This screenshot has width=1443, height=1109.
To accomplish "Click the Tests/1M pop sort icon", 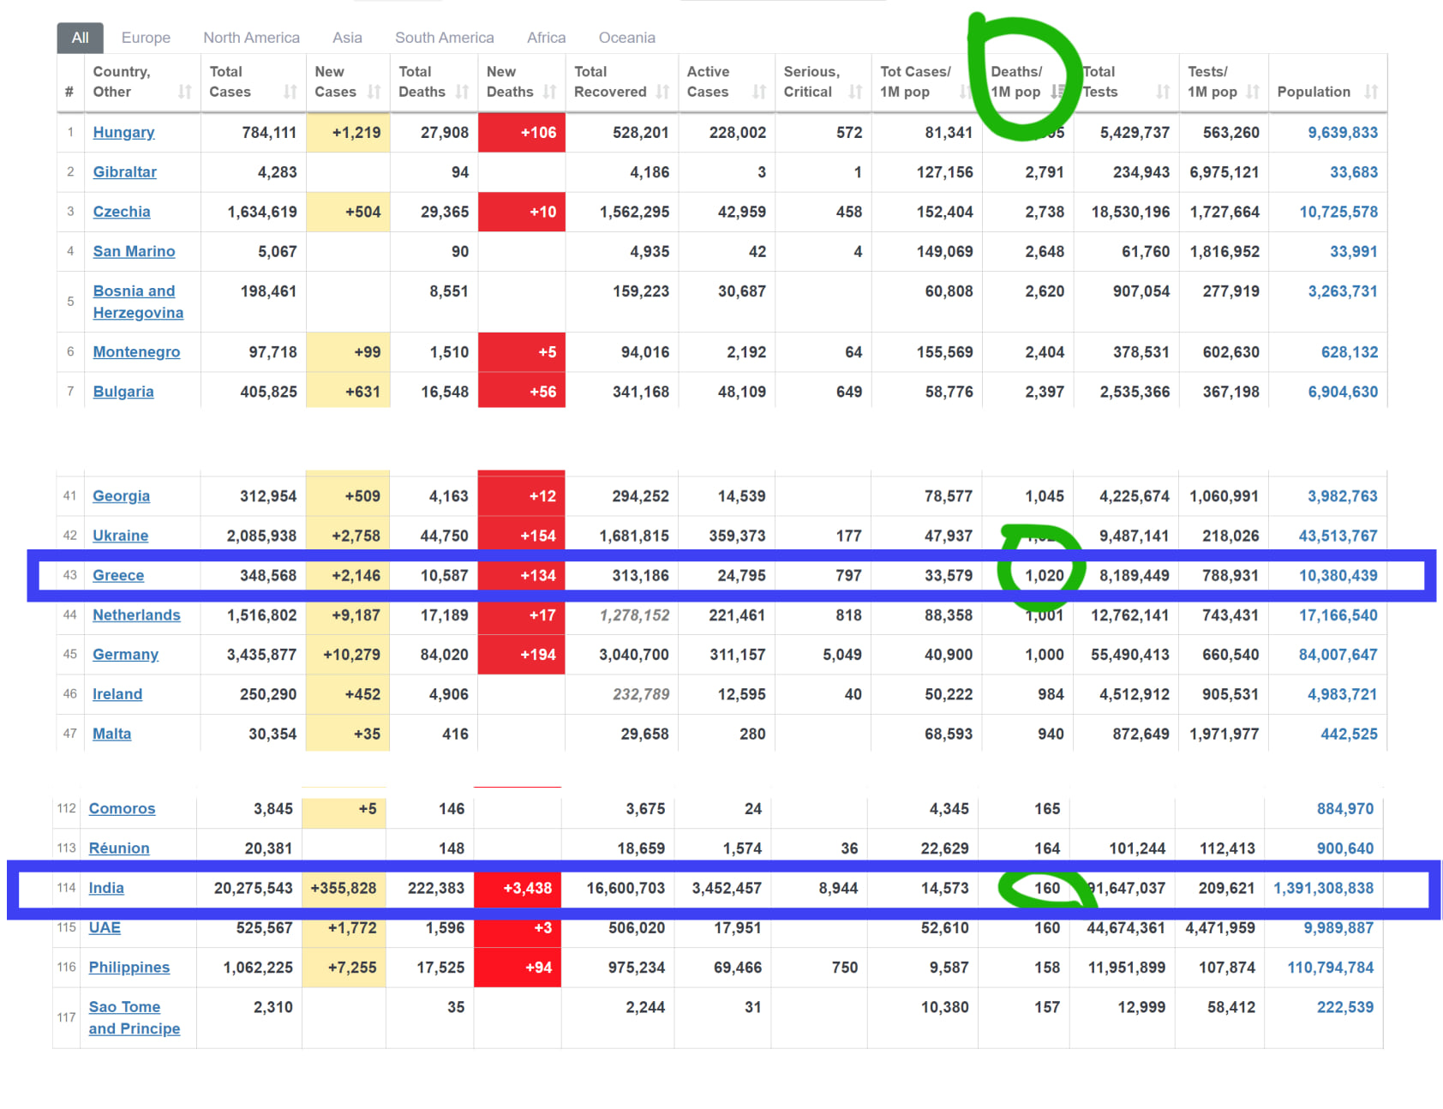I will (x=1253, y=92).
